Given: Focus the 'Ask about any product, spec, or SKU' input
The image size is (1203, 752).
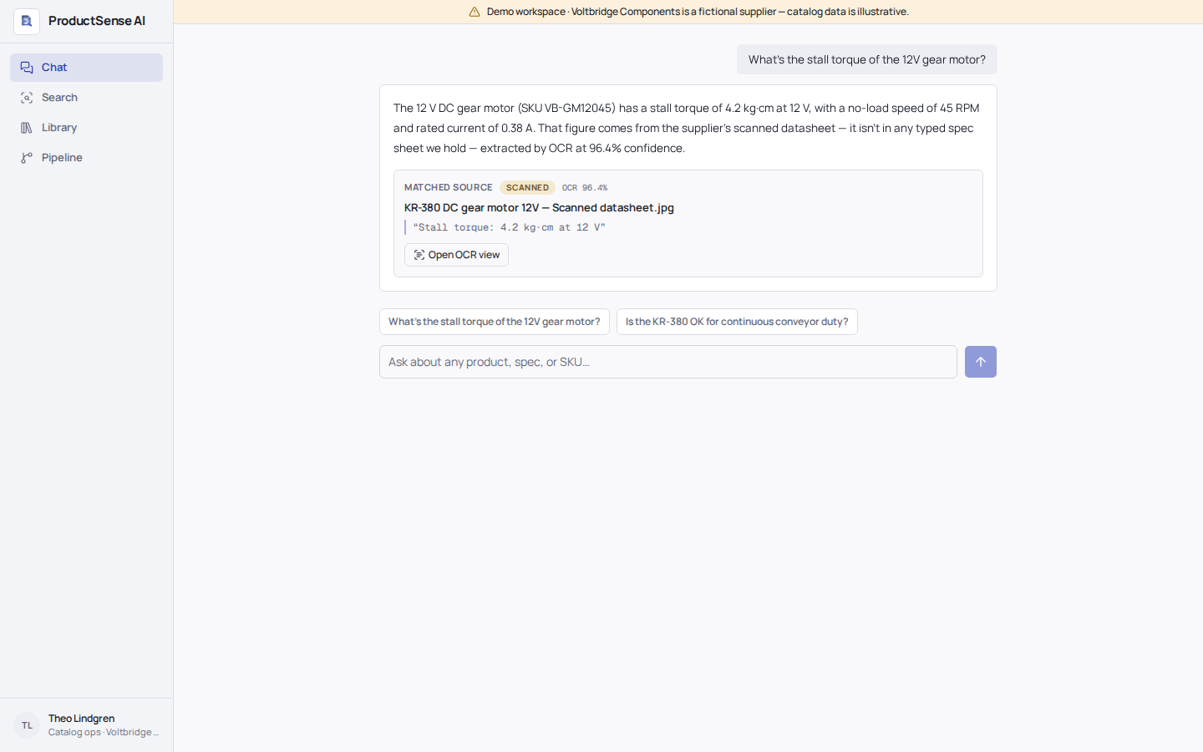Looking at the screenshot, I should 668,362.
